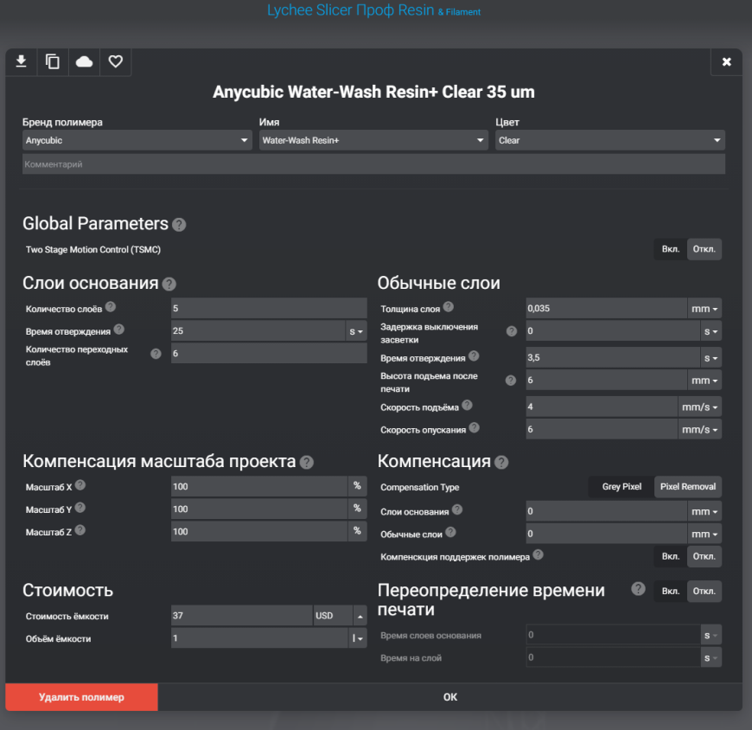The image size is (752, 730).
Task: Enable print time override with Вкл.
Action: [671, 592]
